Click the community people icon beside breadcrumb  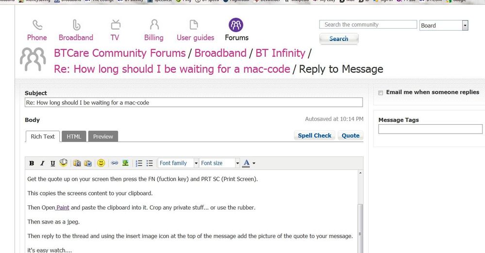[33, 59]
